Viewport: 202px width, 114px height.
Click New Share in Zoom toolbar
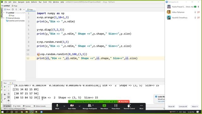[x=104, y=106]
